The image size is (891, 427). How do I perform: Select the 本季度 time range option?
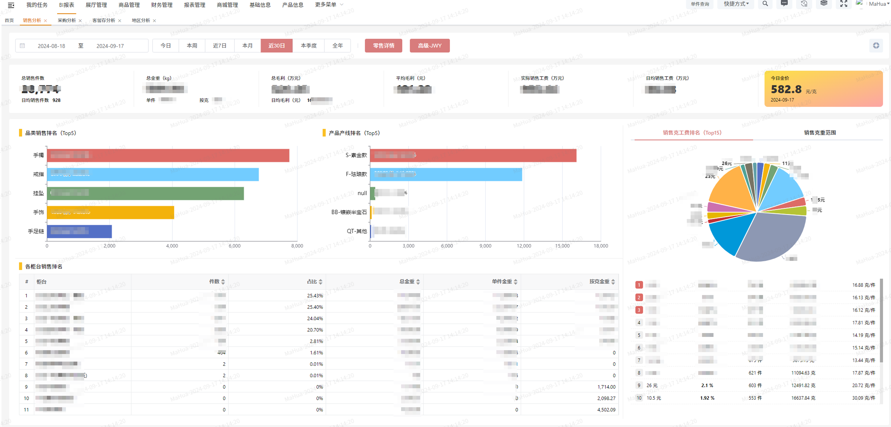[x=308, y=46]
